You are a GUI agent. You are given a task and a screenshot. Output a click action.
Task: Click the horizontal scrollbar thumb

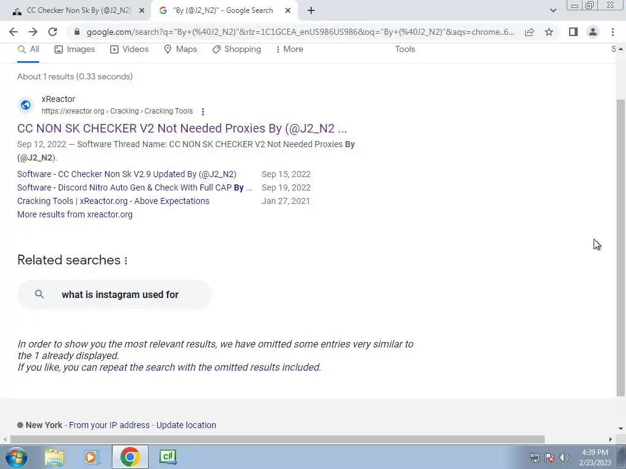[x=277, y=440]
